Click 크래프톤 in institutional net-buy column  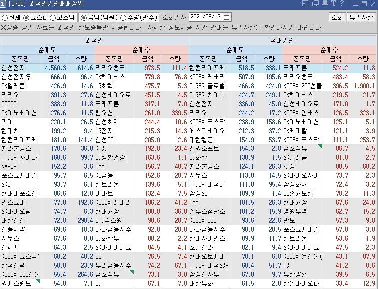[295, 68]
